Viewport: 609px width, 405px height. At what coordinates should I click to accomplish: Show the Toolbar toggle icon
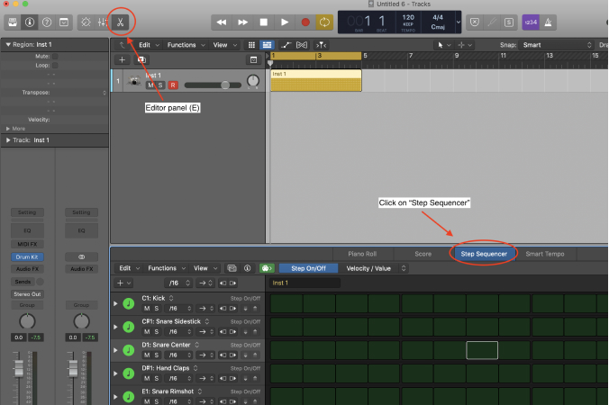(64, 22)
